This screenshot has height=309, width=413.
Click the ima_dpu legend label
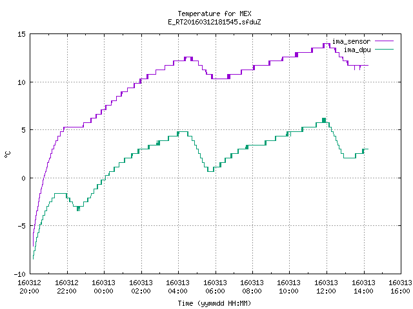(x=357, y=50)
